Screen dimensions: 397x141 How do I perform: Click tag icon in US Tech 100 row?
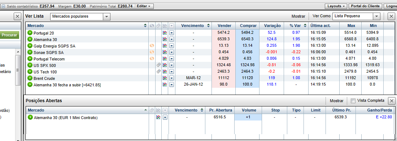[x=158, y=72]
